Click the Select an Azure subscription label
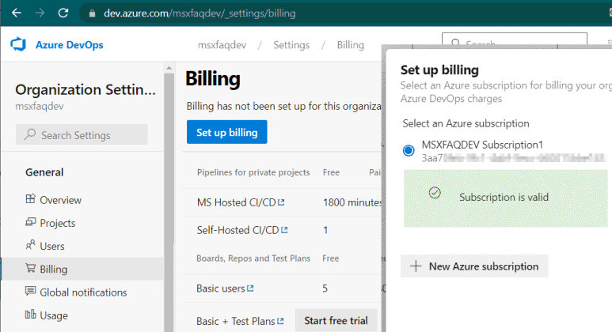612x332 pixels. point(466,123)
